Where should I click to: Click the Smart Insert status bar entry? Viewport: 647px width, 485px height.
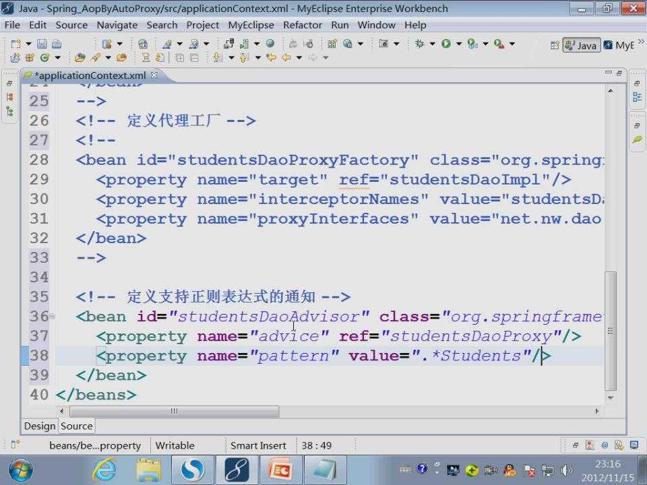tap(258, 445)
